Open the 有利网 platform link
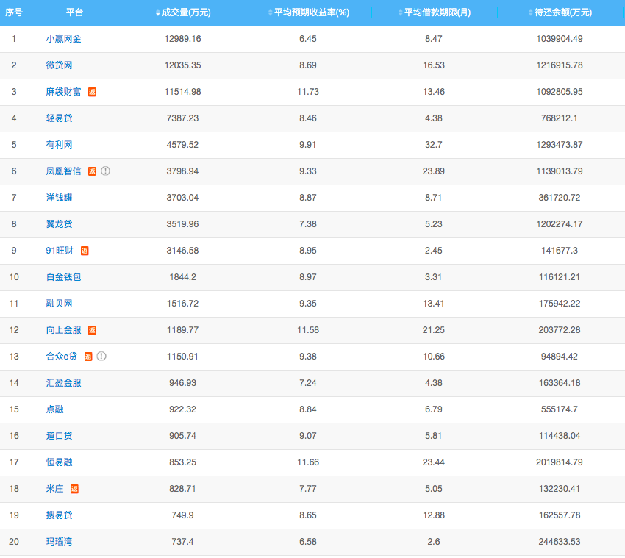Viewport: 625px width, 558px height. [60, 145]
